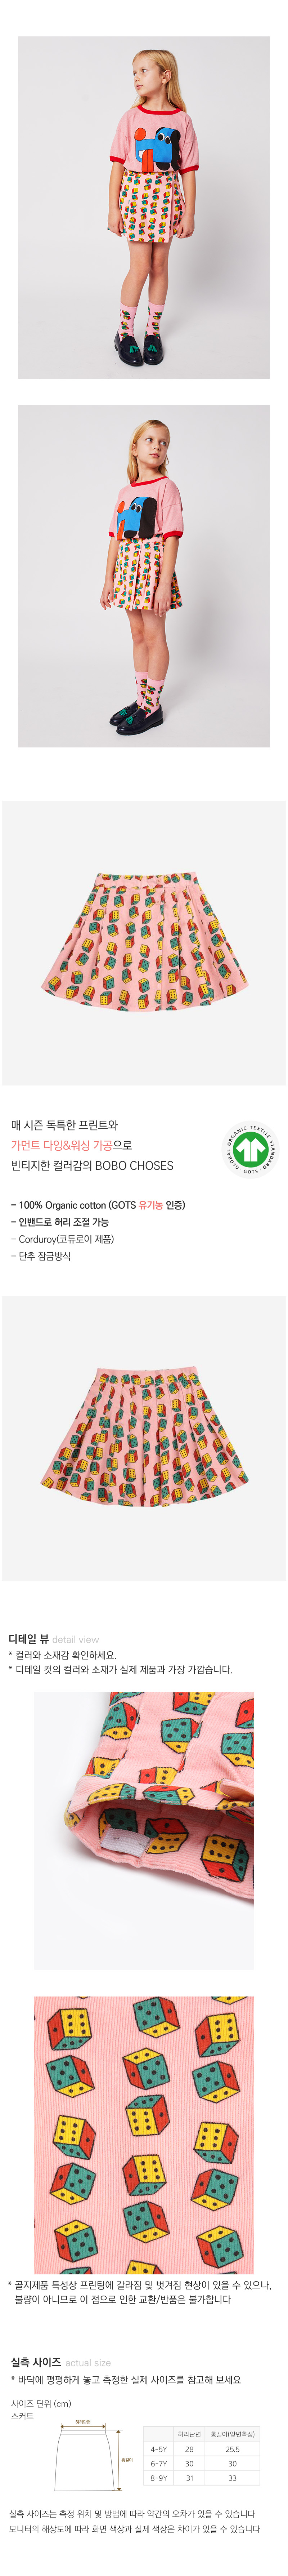288x2576 pixels.
Task: Open second model photo of pleated skirt
Action: click(144, 576)
